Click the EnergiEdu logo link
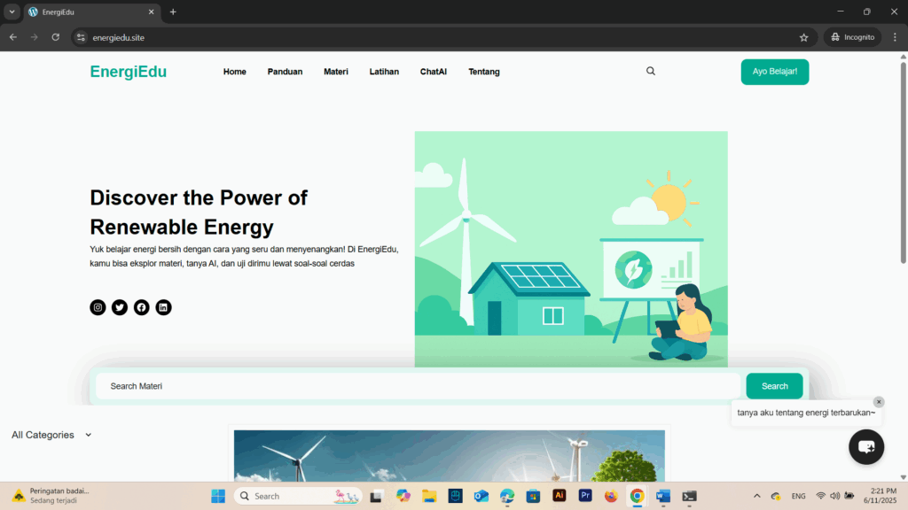The image size is (908, 510). tap(128, 71)
